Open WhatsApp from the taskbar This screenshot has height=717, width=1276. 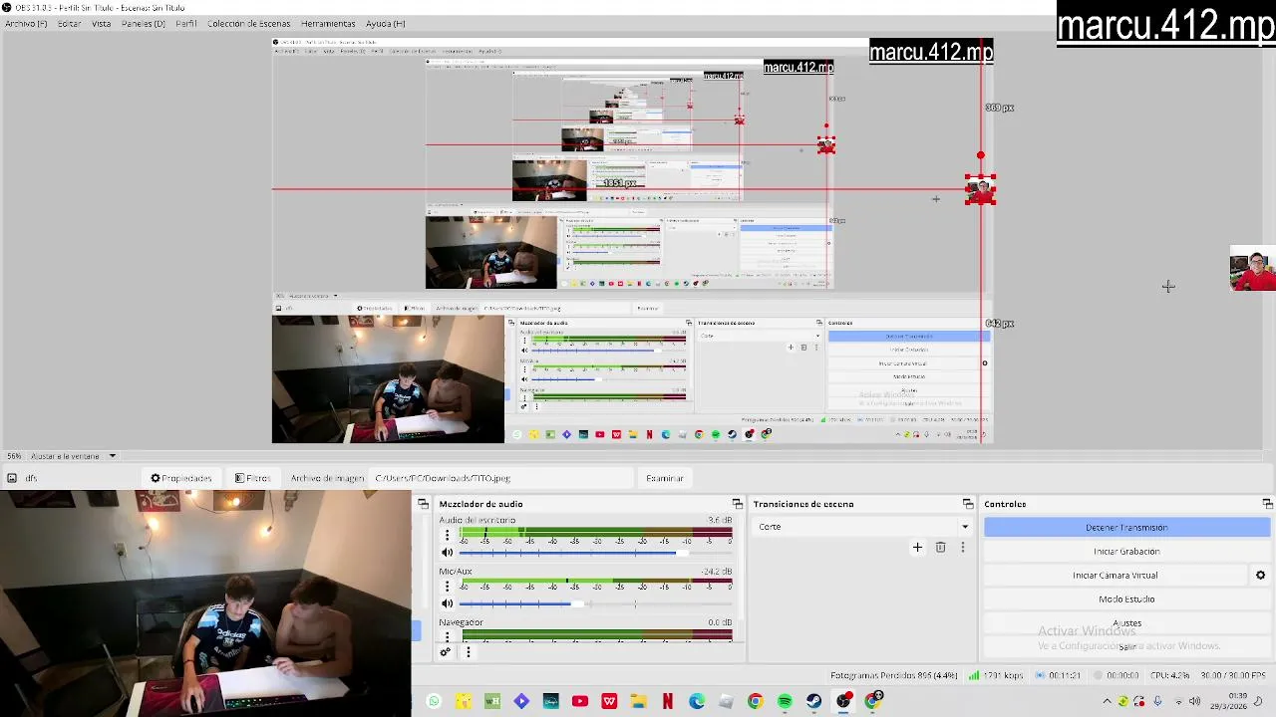coord(434,701)
